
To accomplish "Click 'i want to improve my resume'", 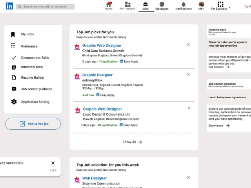I will (x=227, y=98).
